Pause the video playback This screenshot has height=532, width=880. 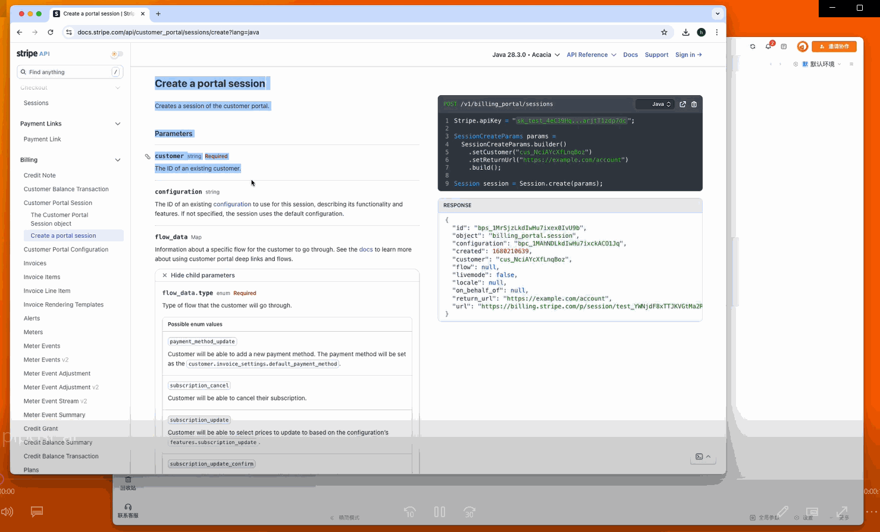(440, 512)
